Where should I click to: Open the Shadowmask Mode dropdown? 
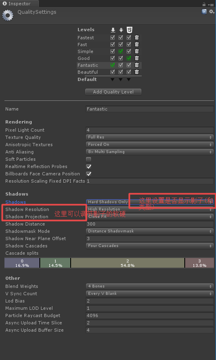point(150,231)
